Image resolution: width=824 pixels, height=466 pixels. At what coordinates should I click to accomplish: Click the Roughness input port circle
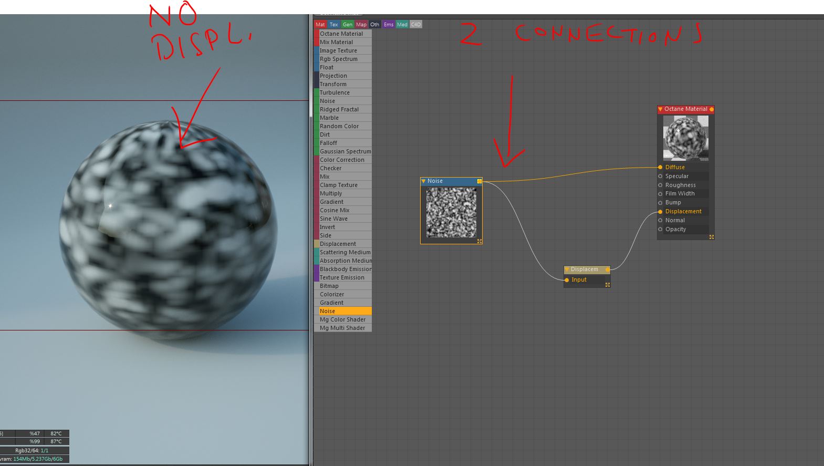coord(660,185)
